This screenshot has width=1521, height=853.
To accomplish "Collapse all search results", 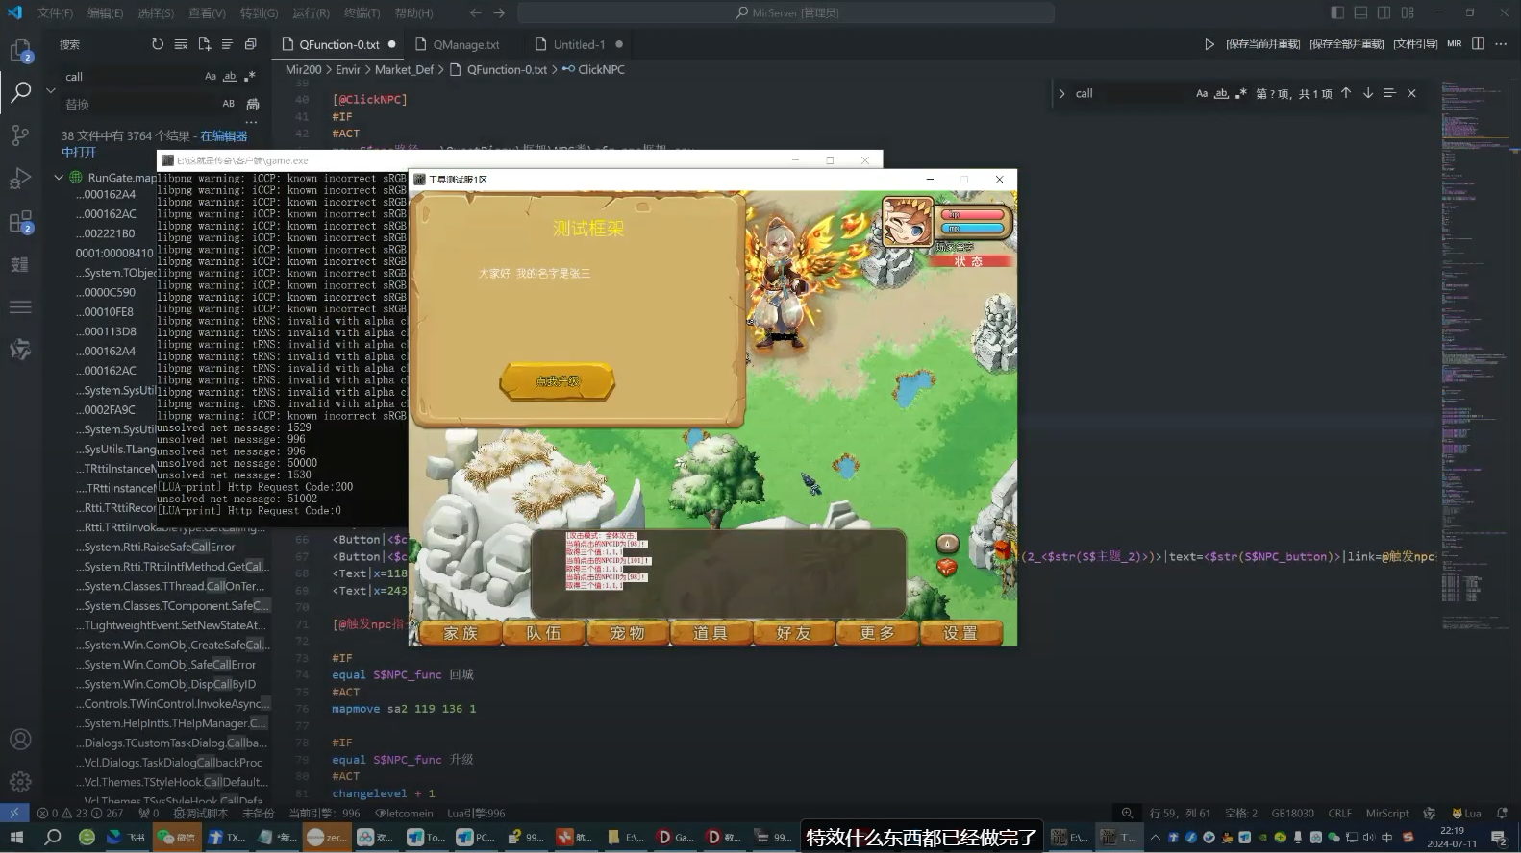I will tap(250, 44).
